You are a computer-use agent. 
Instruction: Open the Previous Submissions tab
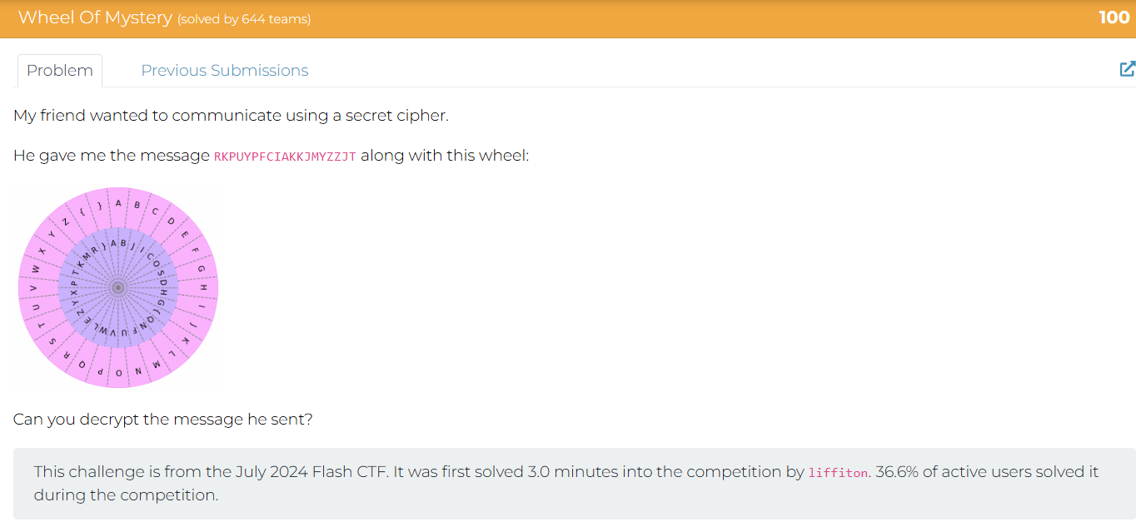pos(224,71)
